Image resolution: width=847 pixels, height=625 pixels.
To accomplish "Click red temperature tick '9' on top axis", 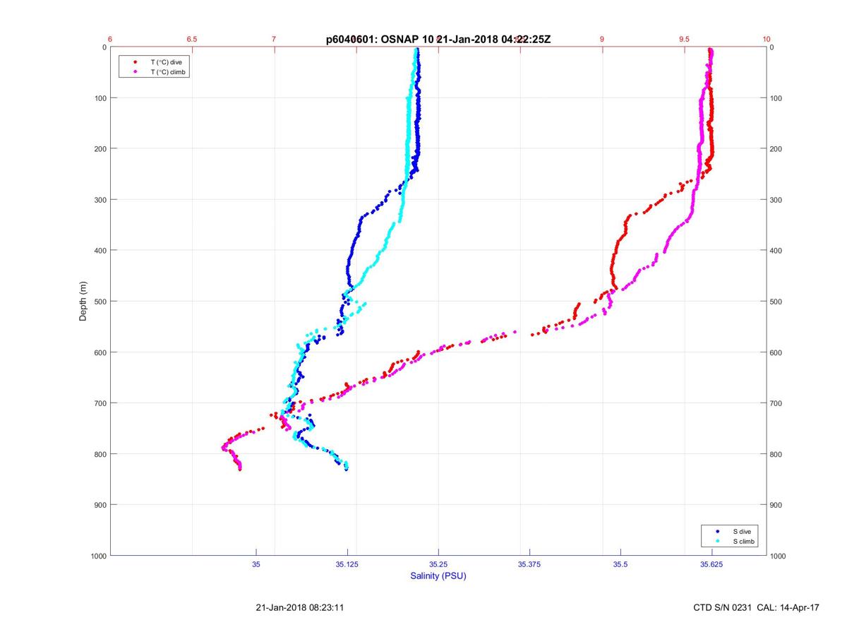I will (602, 40).
